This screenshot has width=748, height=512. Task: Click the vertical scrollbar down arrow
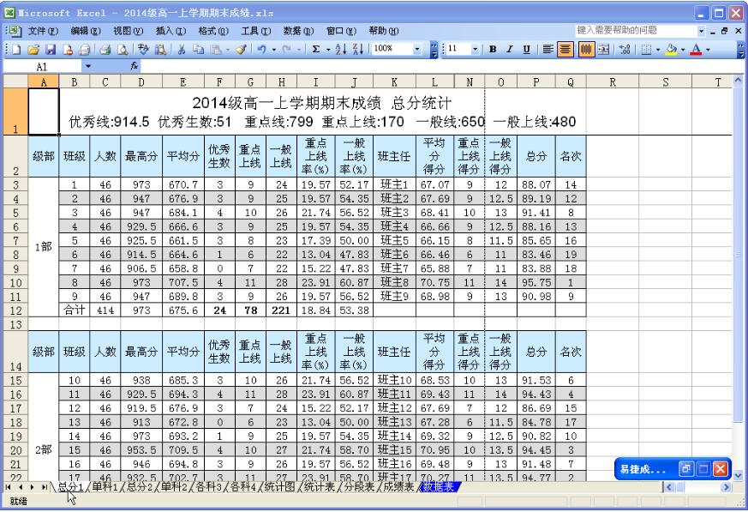click(738, 475)
